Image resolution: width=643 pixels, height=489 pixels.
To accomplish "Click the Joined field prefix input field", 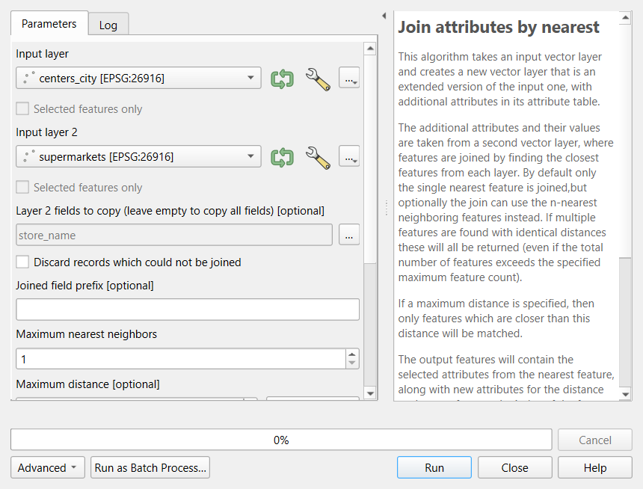I will (x=188, y=310).
